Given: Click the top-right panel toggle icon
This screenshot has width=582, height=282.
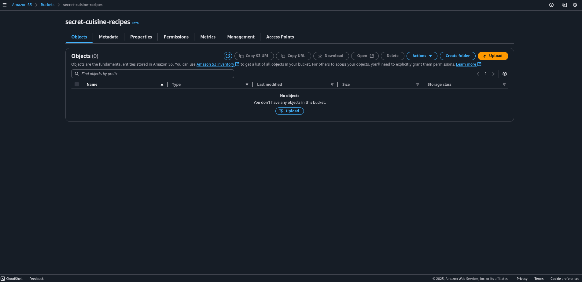Looking at the screenshot, I should tap(565, 5).
